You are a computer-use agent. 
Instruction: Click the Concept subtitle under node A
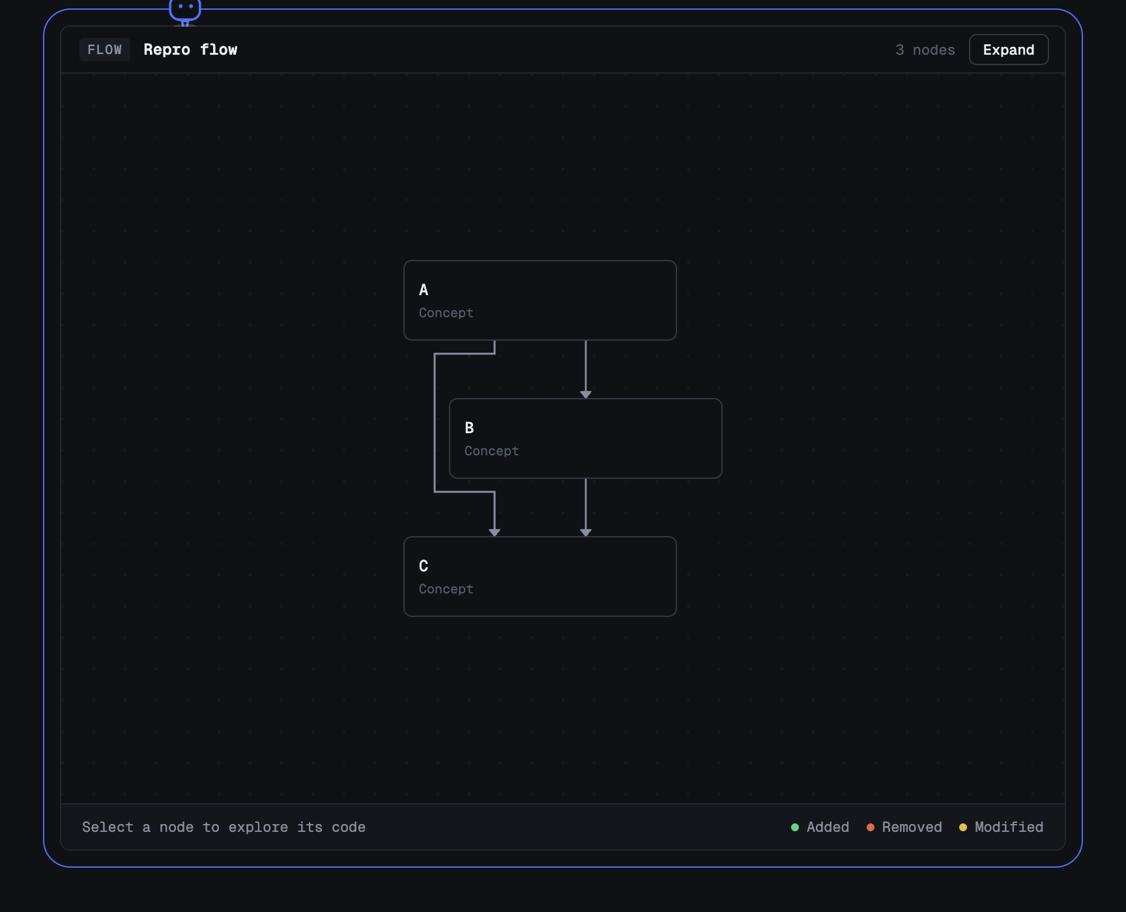(446, 313)
